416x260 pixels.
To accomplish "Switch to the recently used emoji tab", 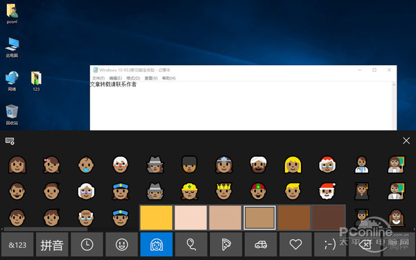I will tap(87, 245).
